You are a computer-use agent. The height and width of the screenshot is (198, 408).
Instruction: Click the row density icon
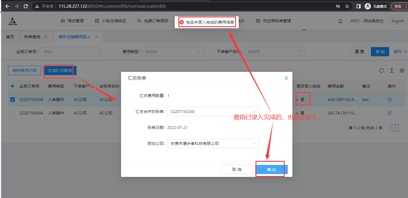[x=392, y=71]
